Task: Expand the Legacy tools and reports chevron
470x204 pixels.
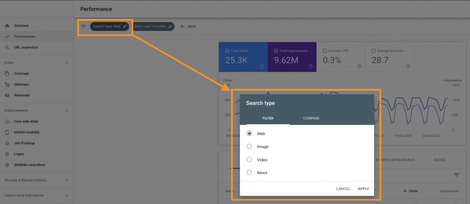Action: pos(67,196)
